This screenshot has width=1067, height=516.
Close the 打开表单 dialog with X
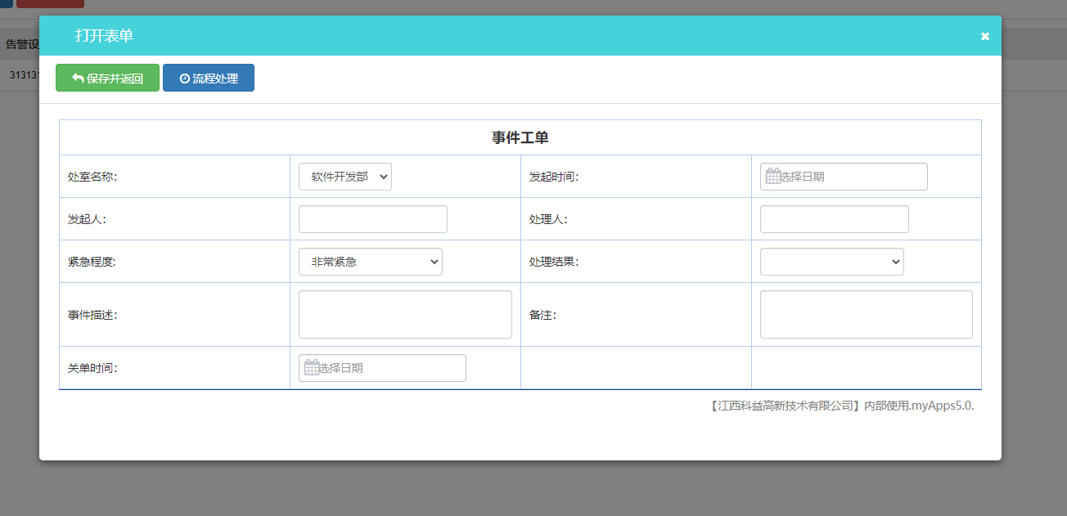coord(985,36)
